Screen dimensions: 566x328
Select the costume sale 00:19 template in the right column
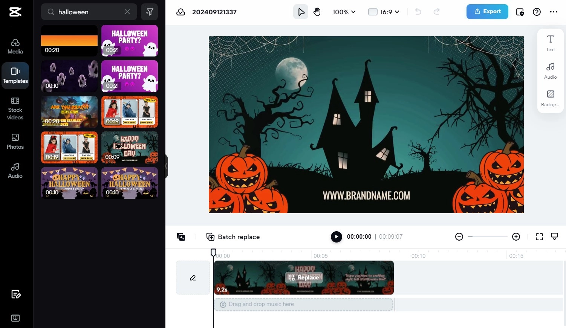pyautogui.click(x=130, y=112)
